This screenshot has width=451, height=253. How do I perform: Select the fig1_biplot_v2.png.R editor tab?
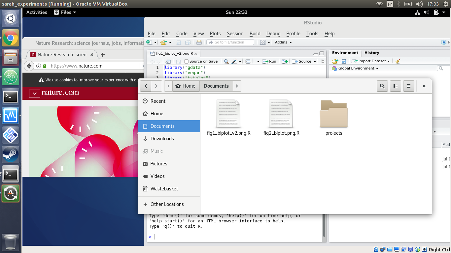click(x=174, y=53)
